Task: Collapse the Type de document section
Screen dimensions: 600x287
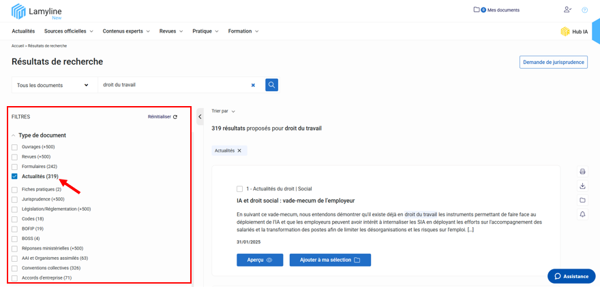Action: 14,135
